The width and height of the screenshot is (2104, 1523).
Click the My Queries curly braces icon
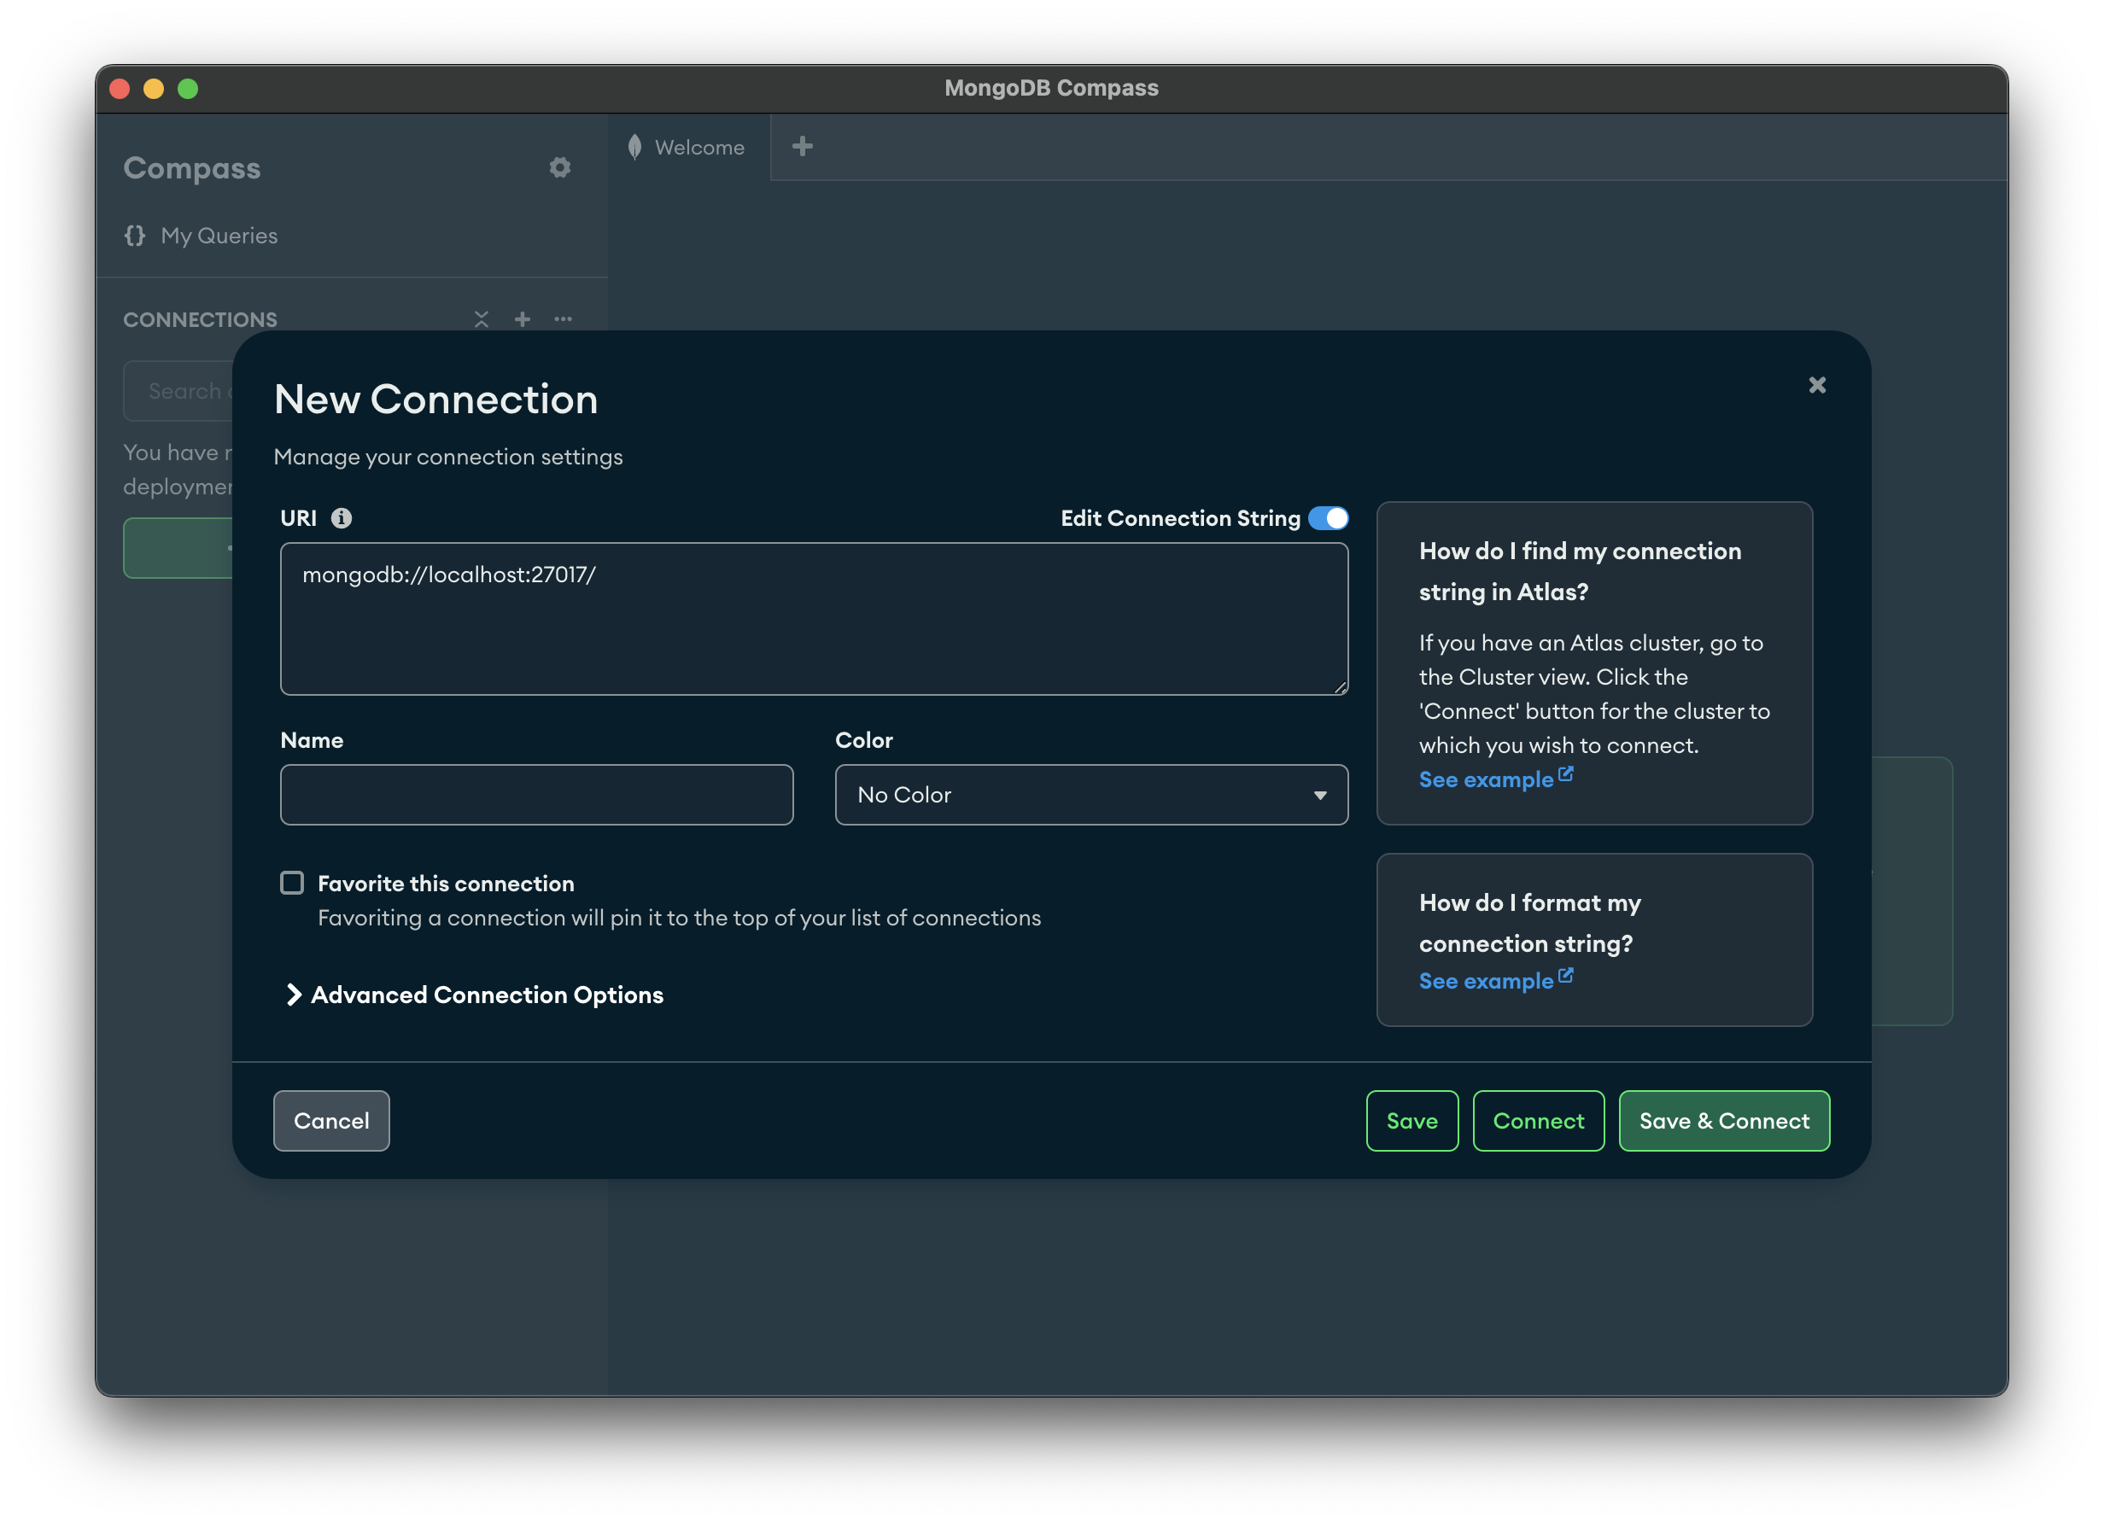tap(136, 236)
